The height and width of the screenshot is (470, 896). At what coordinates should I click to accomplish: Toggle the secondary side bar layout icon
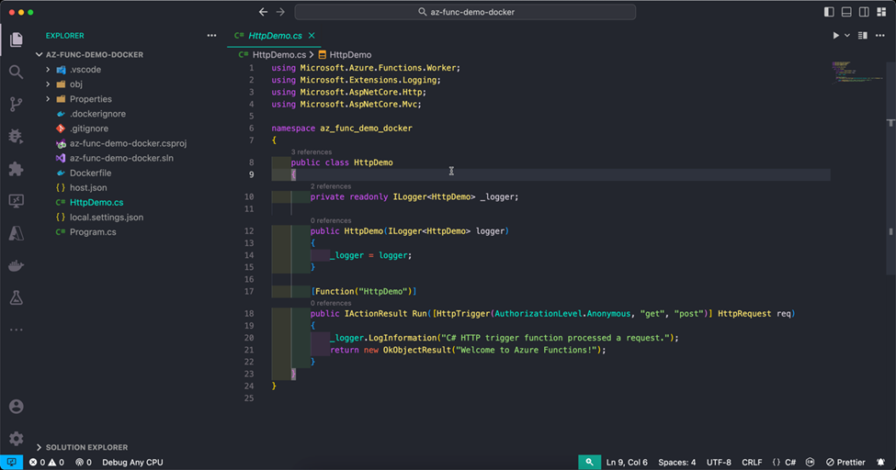point(864,12)
